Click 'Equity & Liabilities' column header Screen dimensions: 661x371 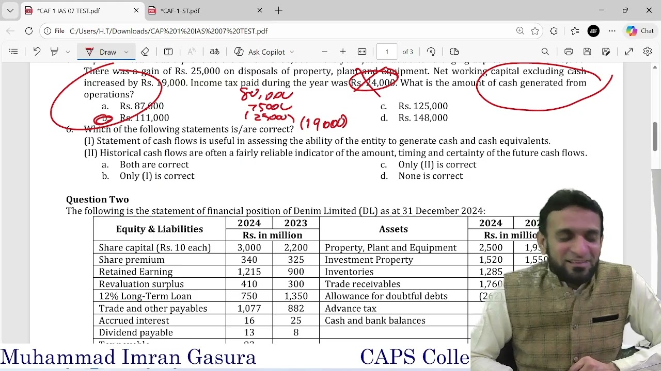pos(160,229)
